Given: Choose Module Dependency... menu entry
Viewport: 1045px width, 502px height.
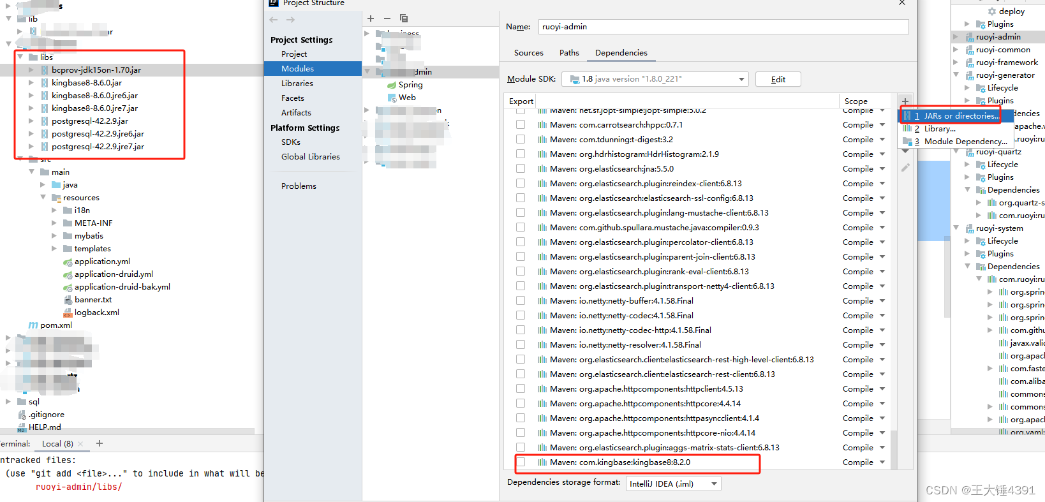Looking at the screenshot, I should pyautogui.click(x=956, y=142).
